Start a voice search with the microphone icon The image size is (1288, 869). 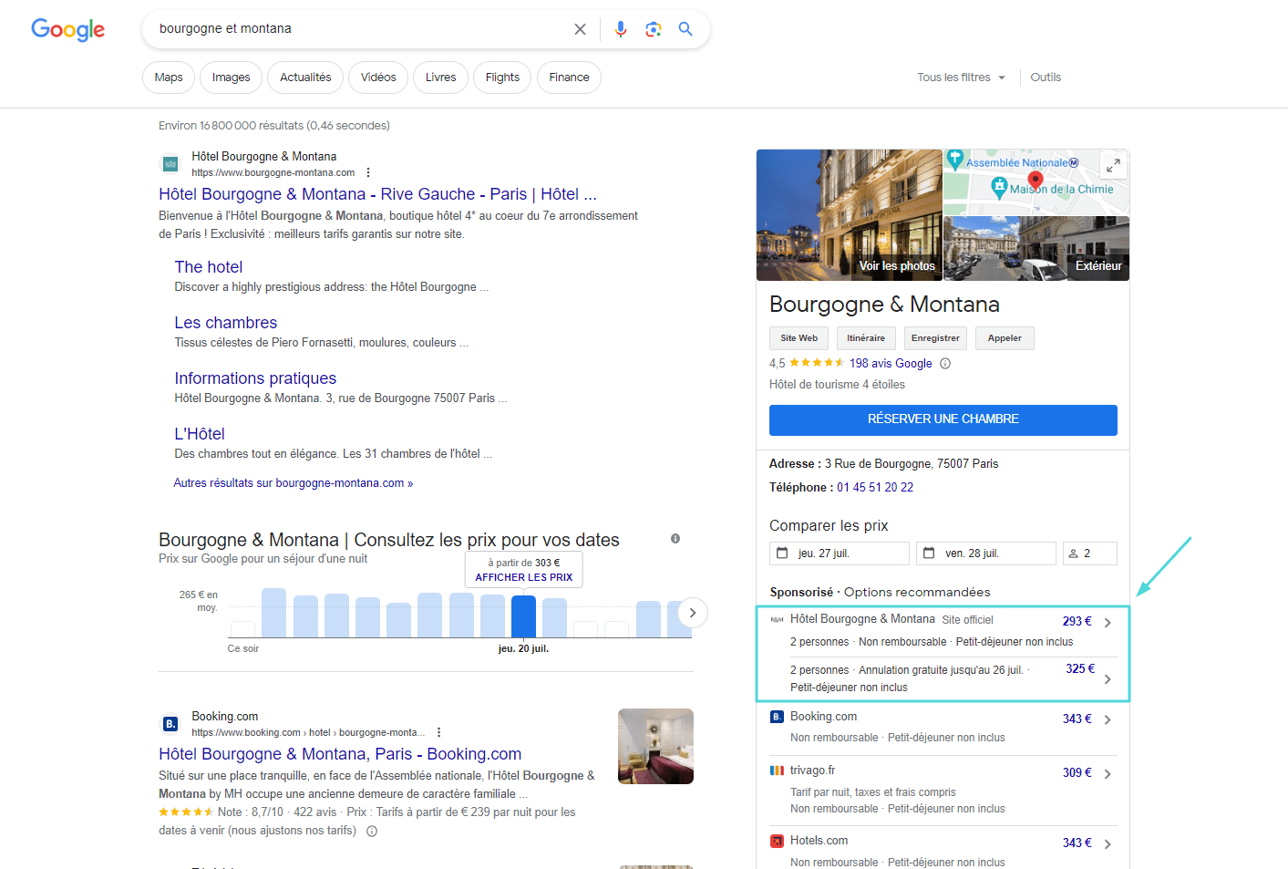coord(621,28)
